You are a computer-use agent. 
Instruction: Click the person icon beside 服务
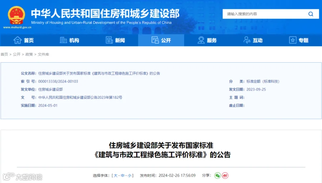click(x=201, y=40)
